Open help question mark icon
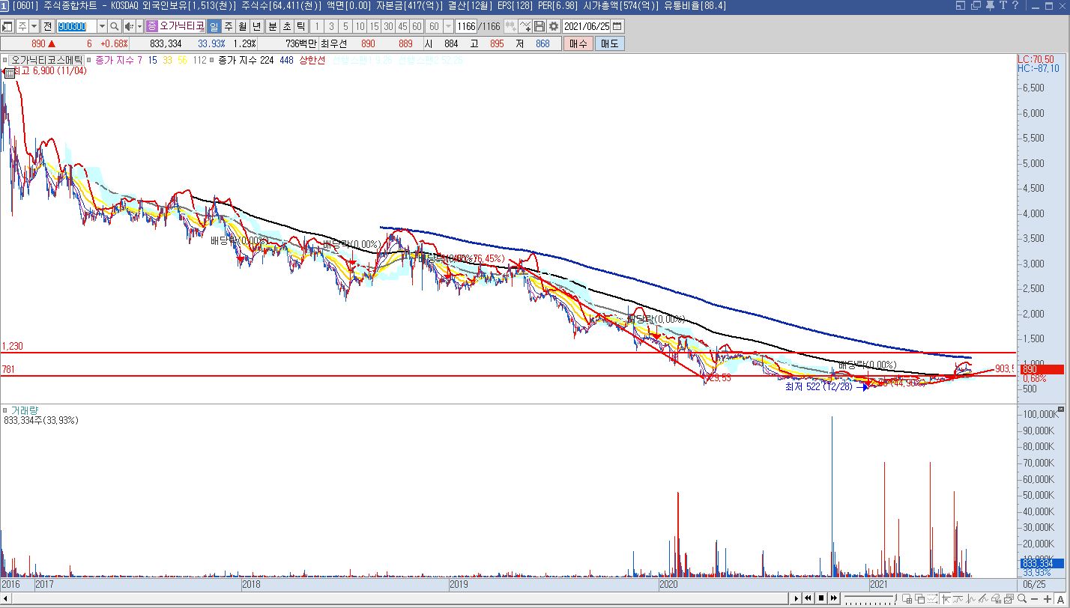Screen dimensions: 1070x608 tap(1015, 5)
